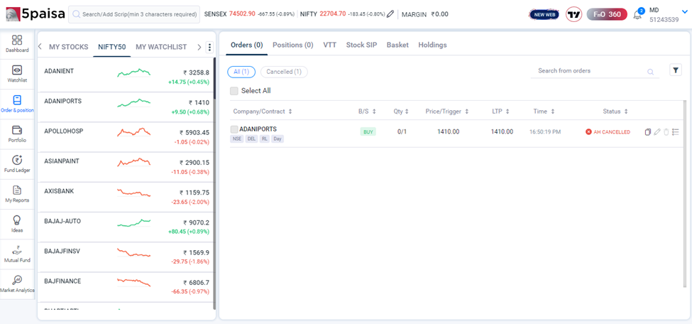Select BAJAJ-AUTO in the watchlist

pos(126,227)
